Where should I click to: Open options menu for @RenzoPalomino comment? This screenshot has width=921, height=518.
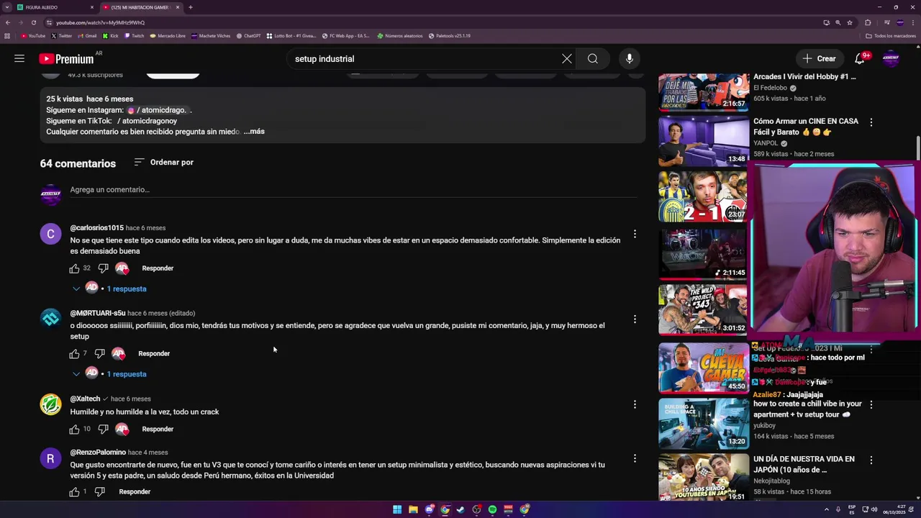pos(635,458)
